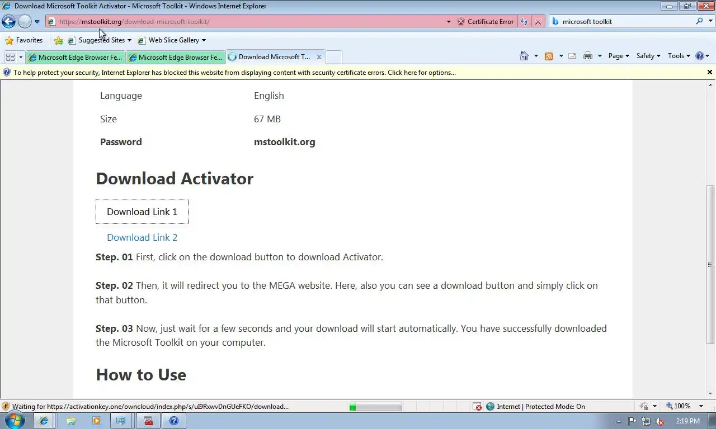
Task: Open the Tools menu
Action: [679, 56]
